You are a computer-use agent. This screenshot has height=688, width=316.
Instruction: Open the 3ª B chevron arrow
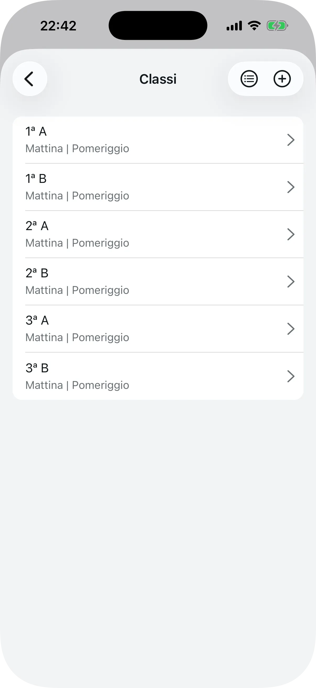point(291,376)
